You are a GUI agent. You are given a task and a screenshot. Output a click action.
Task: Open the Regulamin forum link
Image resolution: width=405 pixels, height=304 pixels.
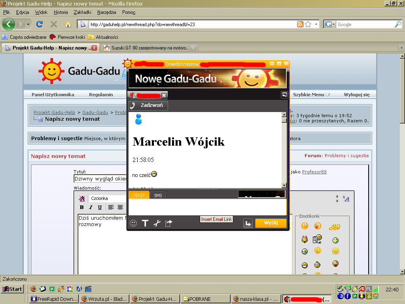click(101, 95)
